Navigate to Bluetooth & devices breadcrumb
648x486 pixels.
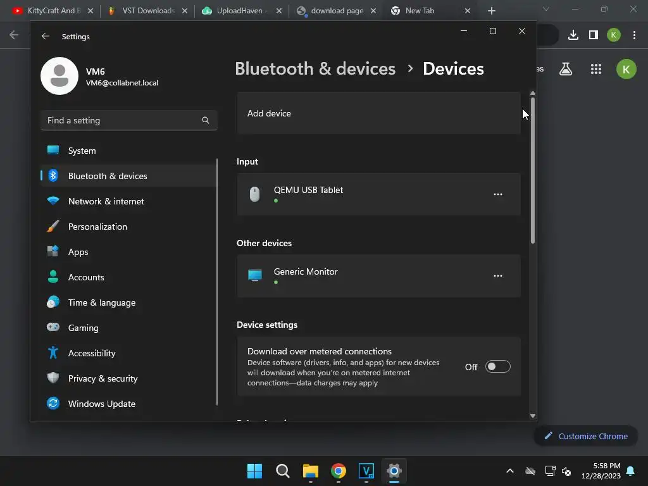(315, 68)
